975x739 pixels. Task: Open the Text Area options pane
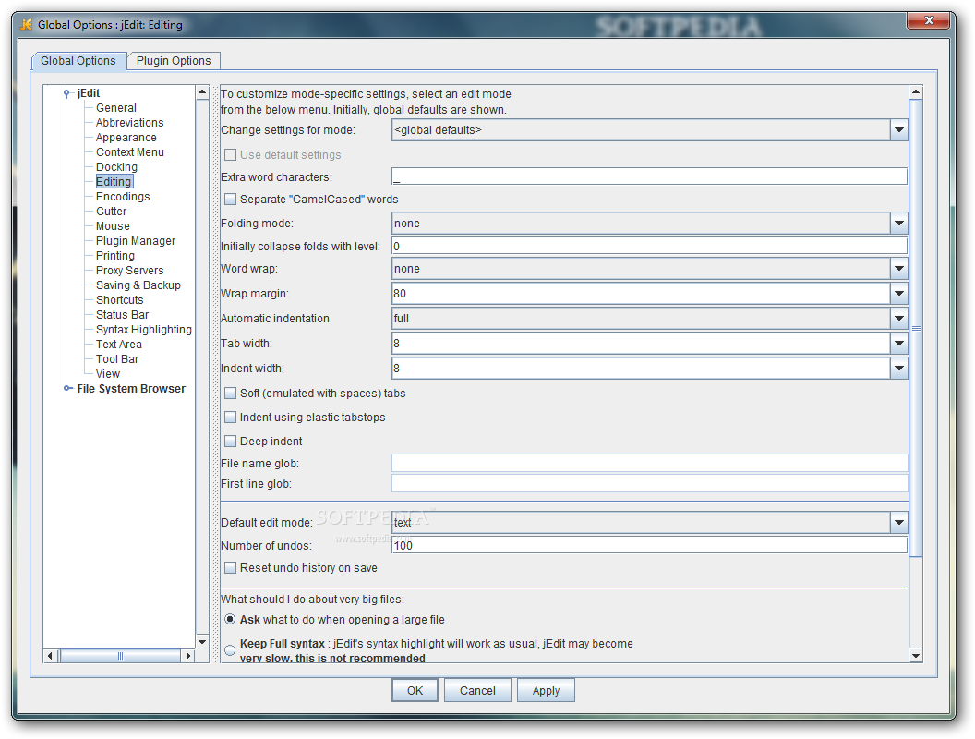pyautogui.click(x=119, y=344)
